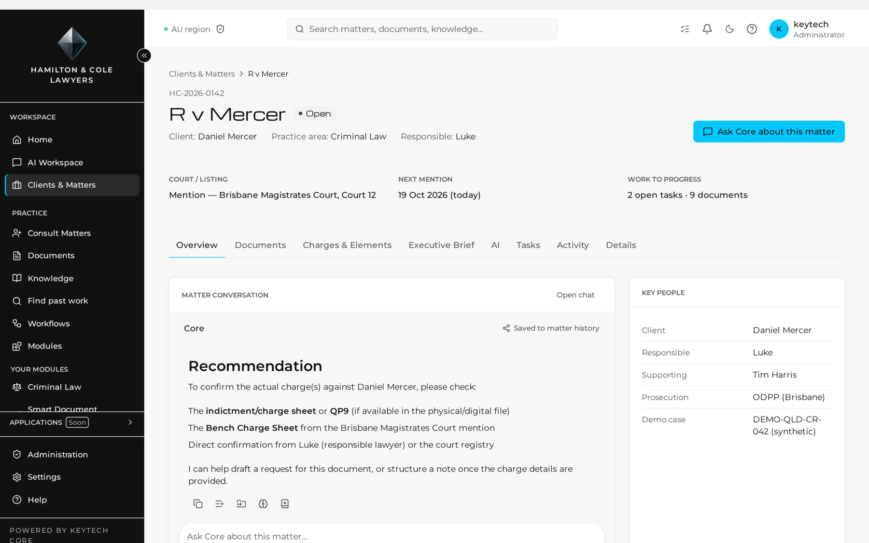Viewport: 869px width, 543px height.
Task: Open Find past work
Action: 72,301
